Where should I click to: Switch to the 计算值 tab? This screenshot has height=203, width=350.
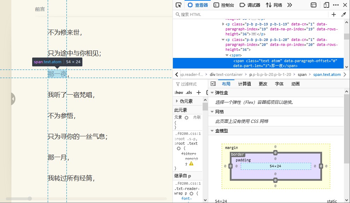click(245, 84)
